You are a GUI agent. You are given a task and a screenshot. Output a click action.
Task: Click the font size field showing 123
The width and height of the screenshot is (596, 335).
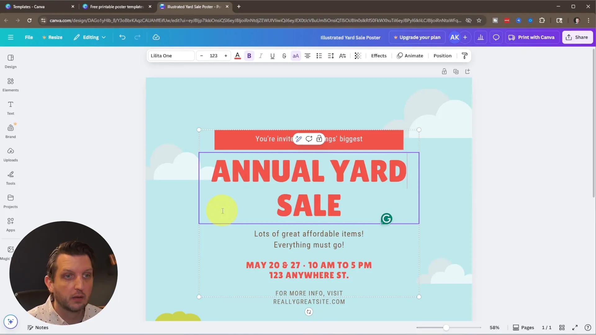point(214,56)
